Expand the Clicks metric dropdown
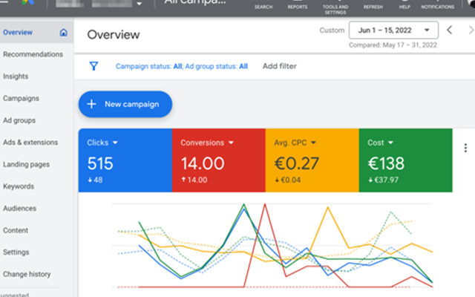Image resolution: width=475 pixels, height=297 pixels. tap(115, 143)
